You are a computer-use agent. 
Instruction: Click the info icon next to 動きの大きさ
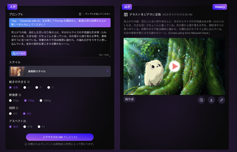tap(29, 82)
